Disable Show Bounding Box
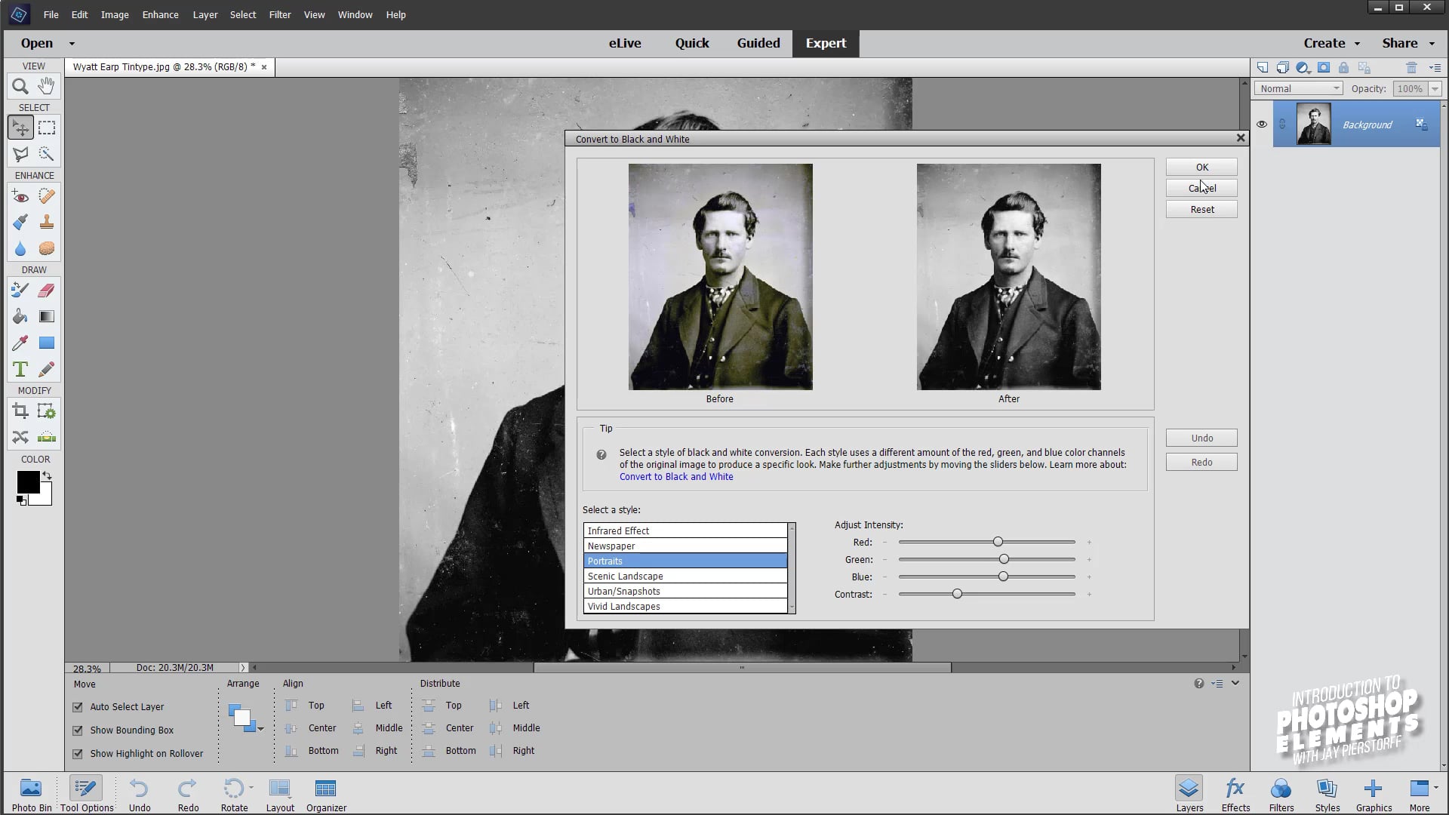The image size is (1449, 815). (x=78, y=730)
